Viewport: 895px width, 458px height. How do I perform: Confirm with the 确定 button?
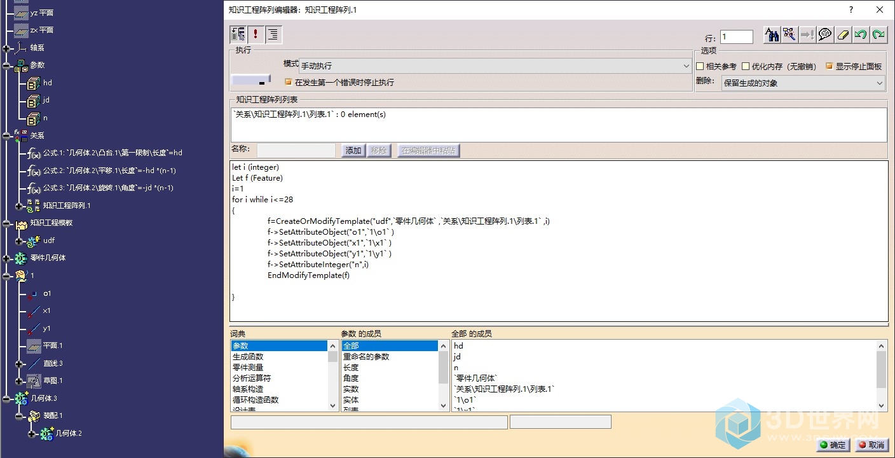833,445
